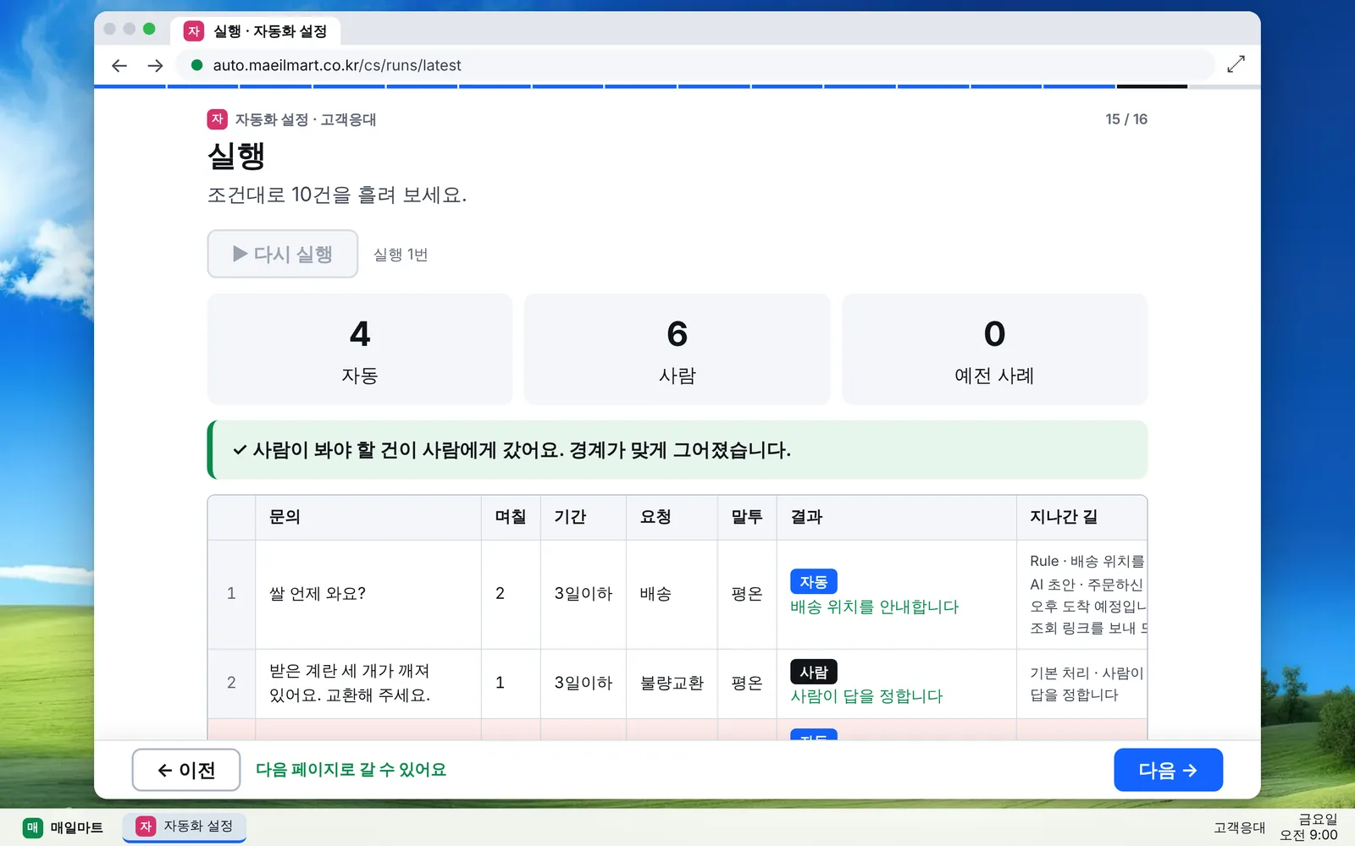
Task: Click the 4 자동 summary card
Action: pos(360,349)
